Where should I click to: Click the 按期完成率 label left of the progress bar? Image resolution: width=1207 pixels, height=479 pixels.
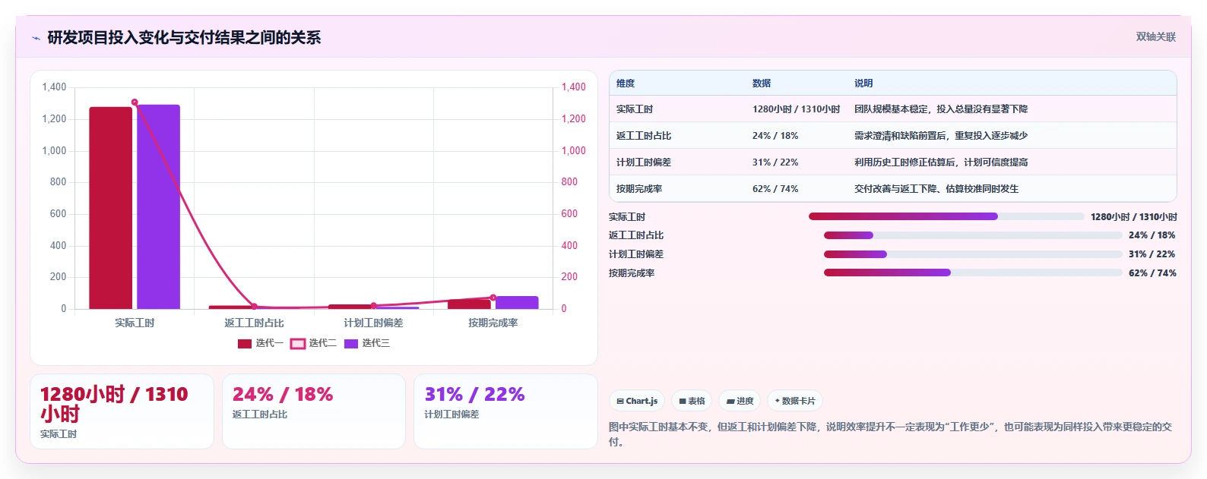point(632,273)
